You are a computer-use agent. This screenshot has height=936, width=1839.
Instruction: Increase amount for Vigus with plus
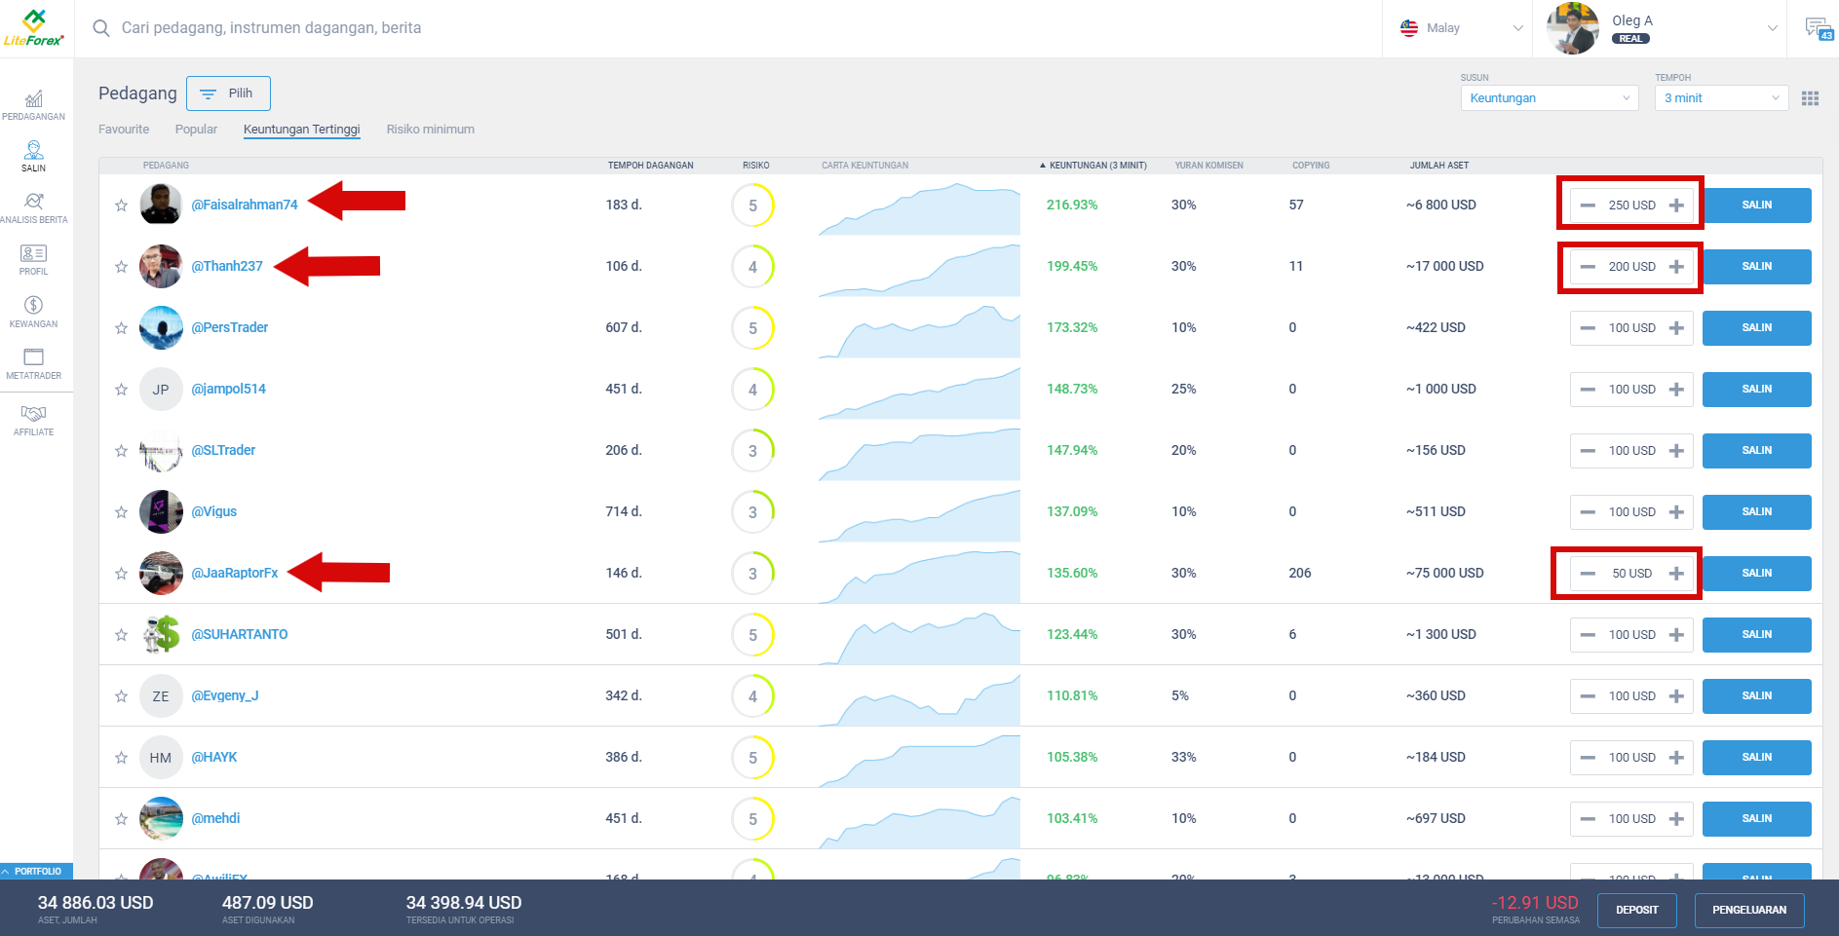click(x=1676, y=512)
